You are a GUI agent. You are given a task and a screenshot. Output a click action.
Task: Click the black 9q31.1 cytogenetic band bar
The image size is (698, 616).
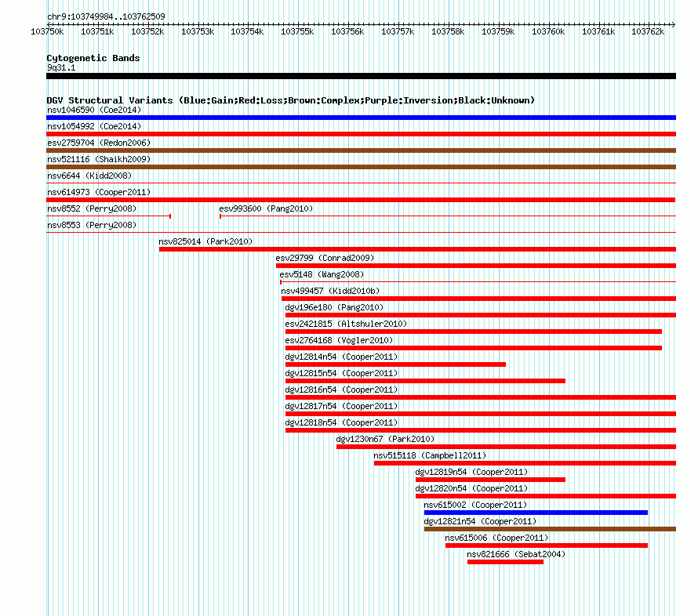tap(361, 76)
